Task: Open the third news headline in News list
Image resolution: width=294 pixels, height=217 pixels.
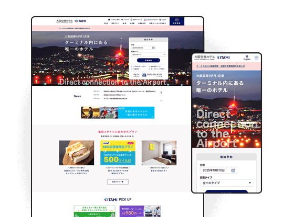Action: pyautogui.click(x=115, y=98)
